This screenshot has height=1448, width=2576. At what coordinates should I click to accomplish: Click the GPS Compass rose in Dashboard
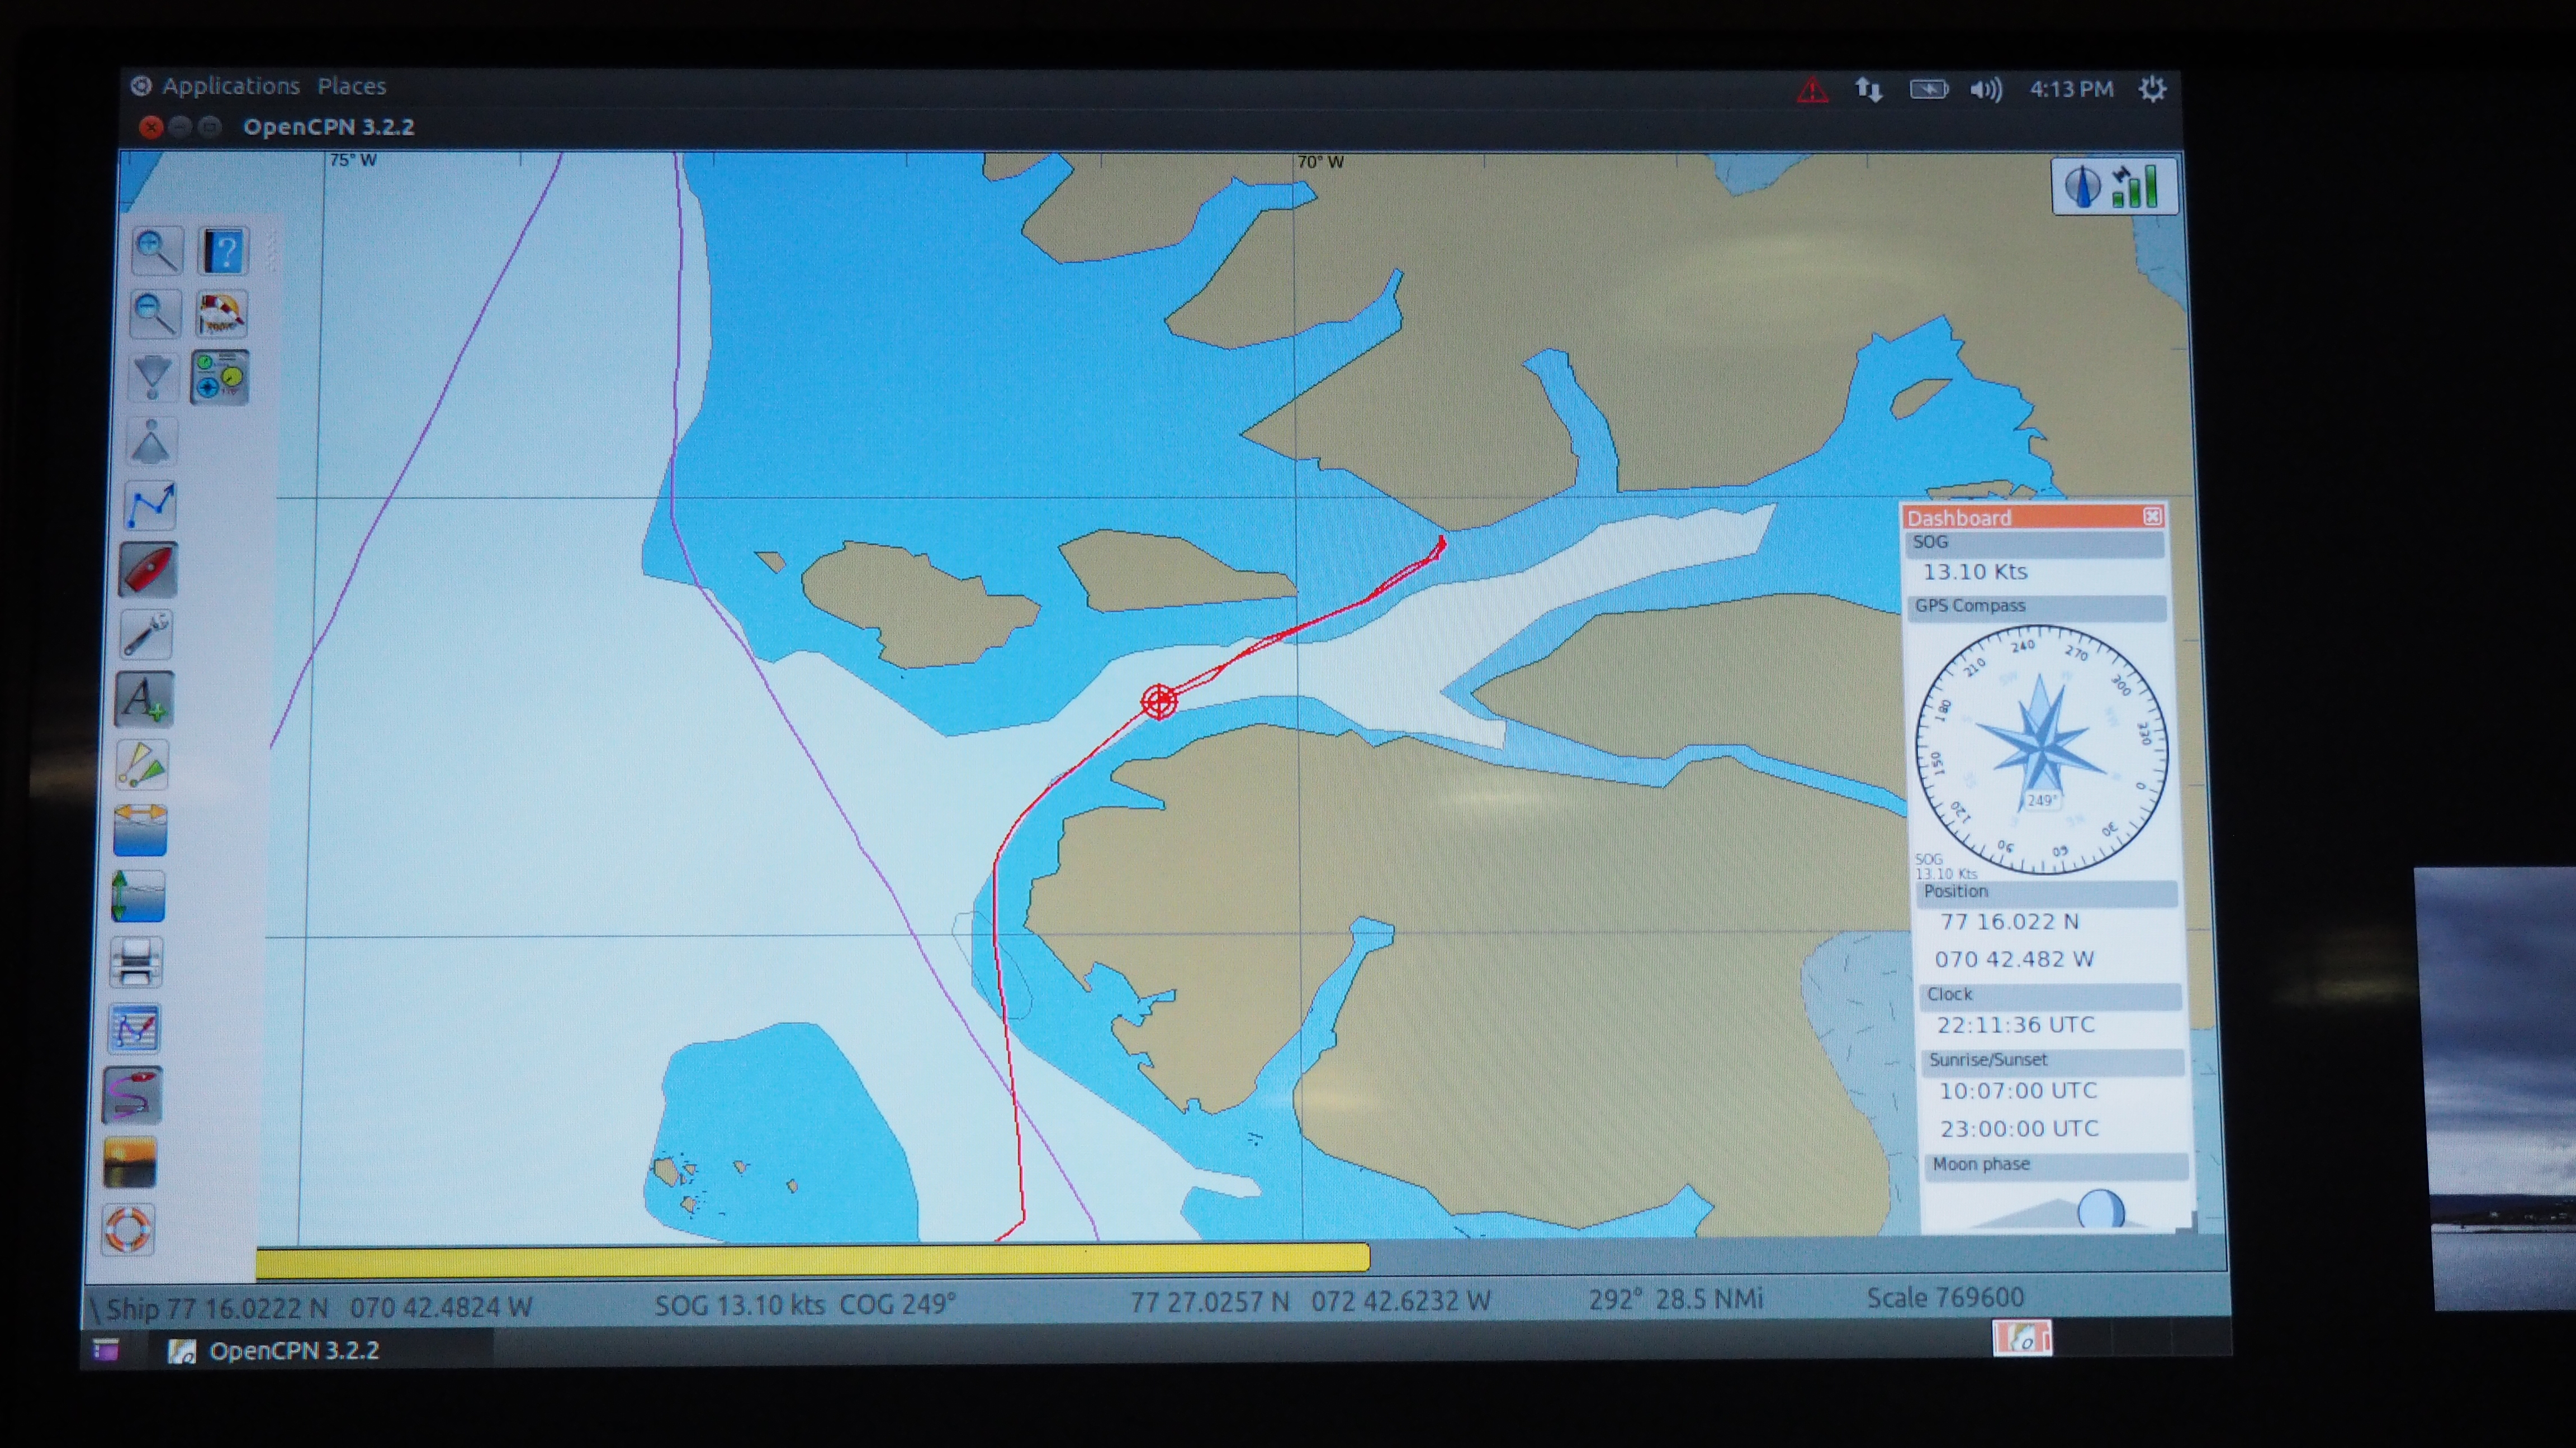pyautogui.click(x=2042, y=750)
